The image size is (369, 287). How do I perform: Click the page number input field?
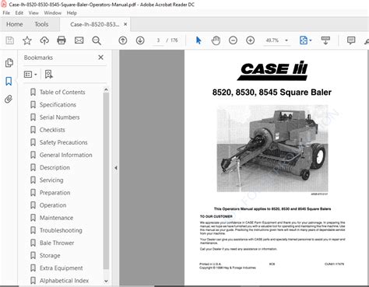[158, 40]
